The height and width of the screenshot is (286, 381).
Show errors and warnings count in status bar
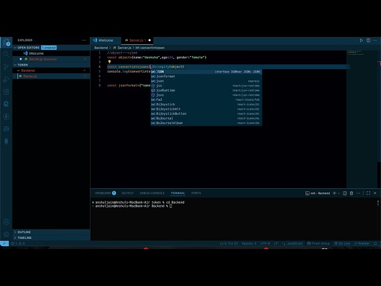pyautogui.click(x=18, y=243)
